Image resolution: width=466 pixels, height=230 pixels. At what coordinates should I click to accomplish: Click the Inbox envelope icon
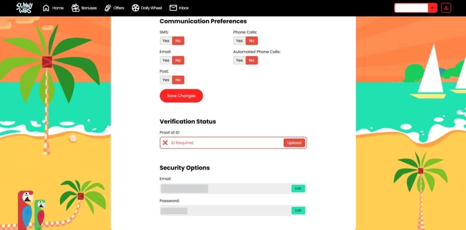pyautogui.click(x=173, y=8)
